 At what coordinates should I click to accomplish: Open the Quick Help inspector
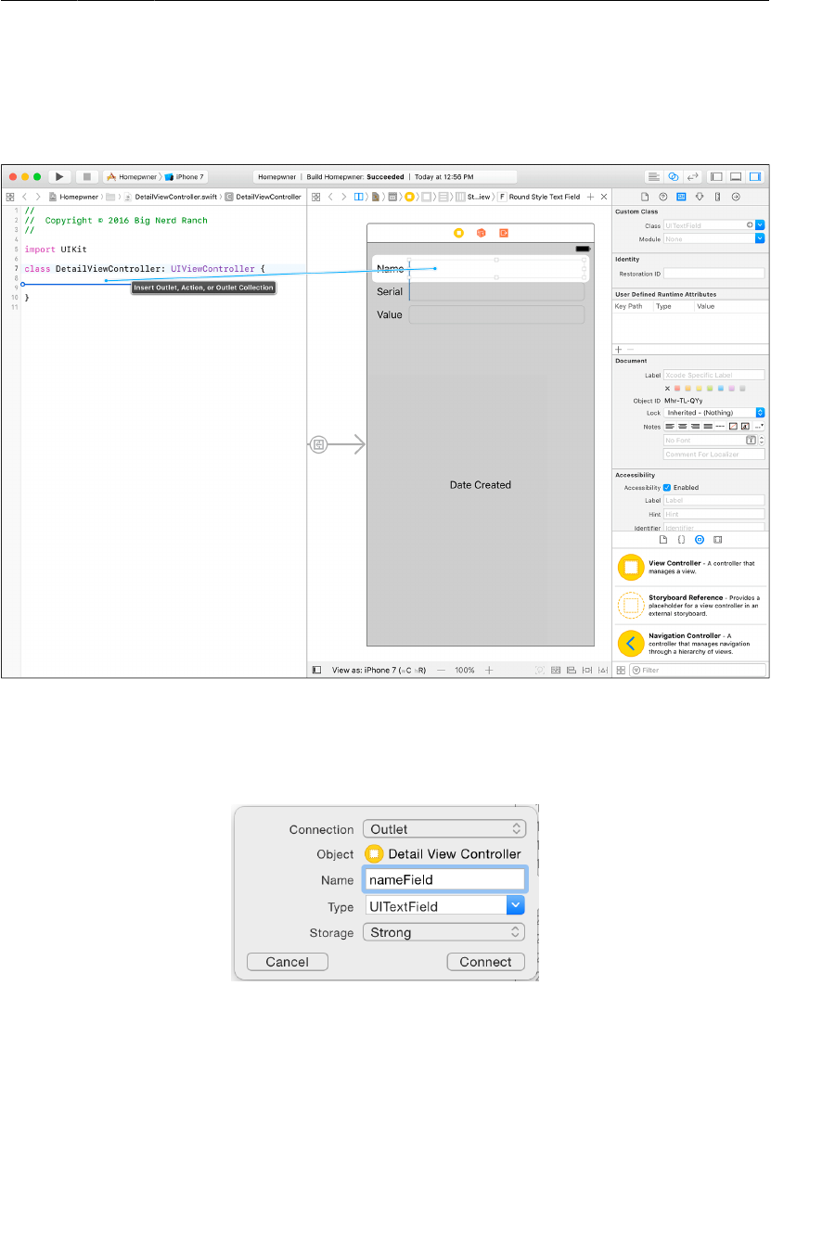pyautogui.click(x=662, y=197)
